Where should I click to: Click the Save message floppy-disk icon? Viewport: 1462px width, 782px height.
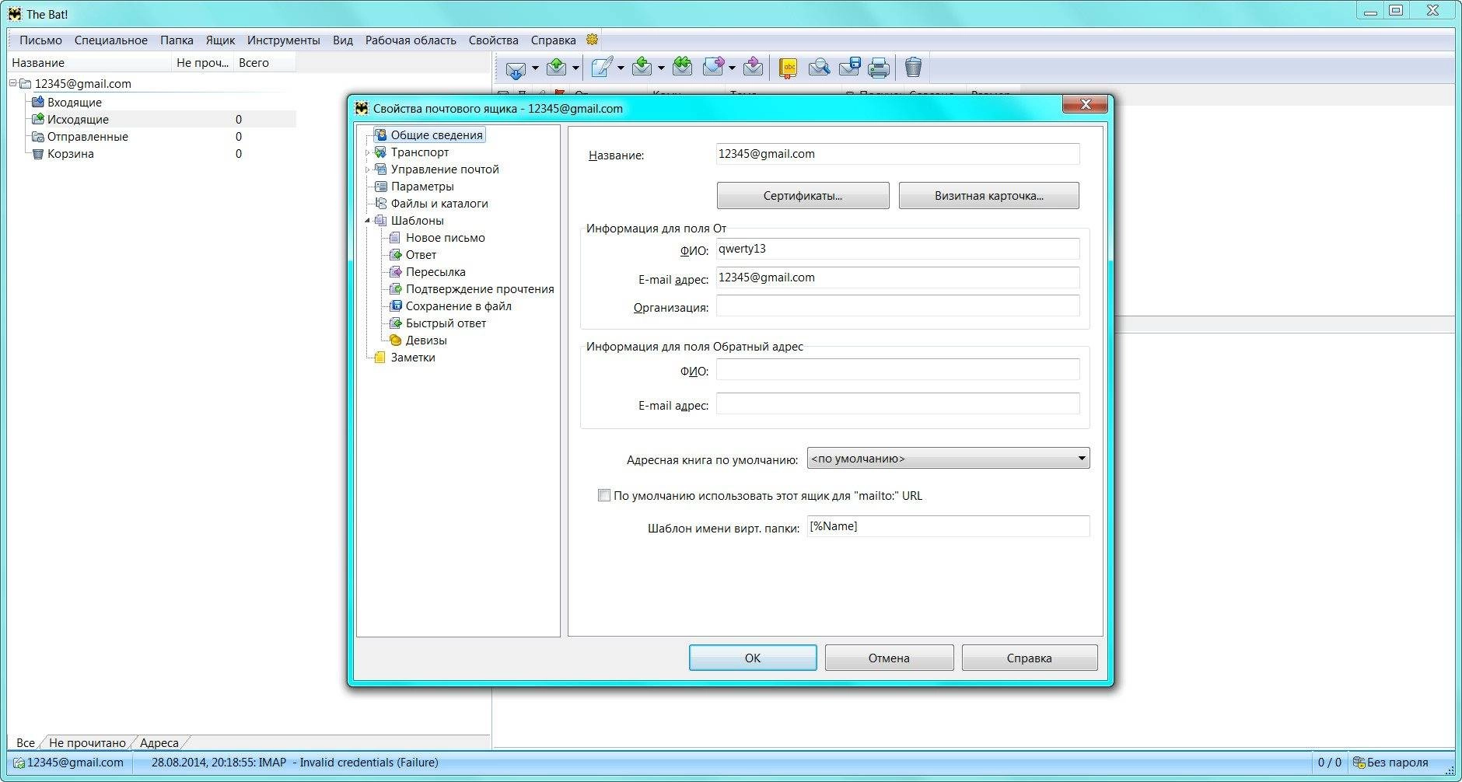pos(850,68)
